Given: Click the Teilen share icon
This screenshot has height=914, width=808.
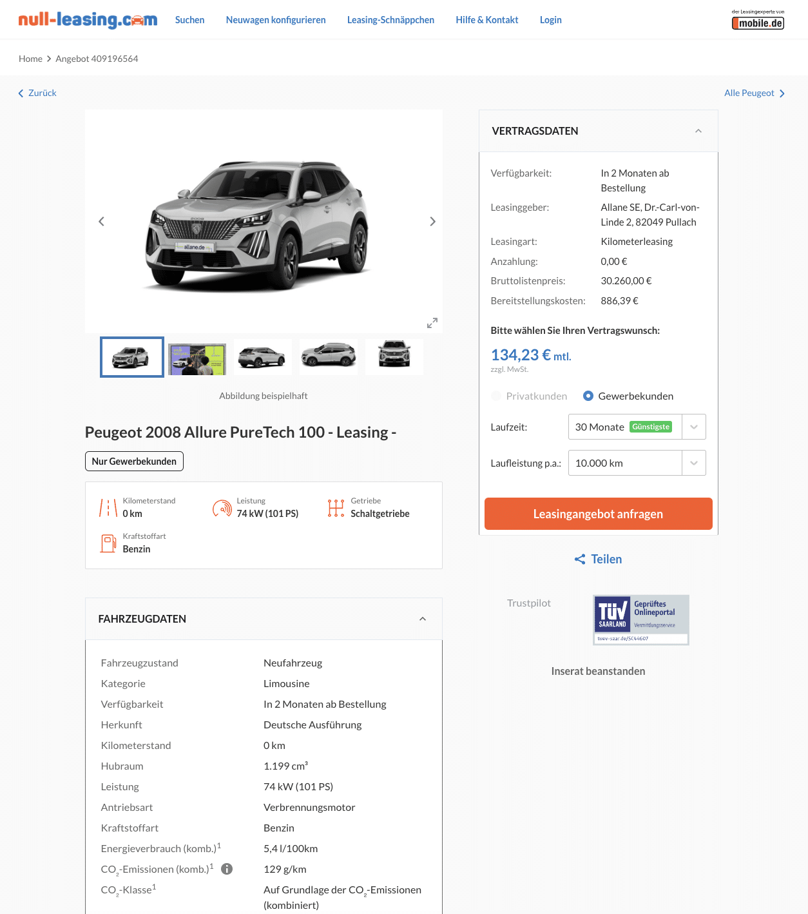Looking at the screenshot, I should [x=580, y=559].
